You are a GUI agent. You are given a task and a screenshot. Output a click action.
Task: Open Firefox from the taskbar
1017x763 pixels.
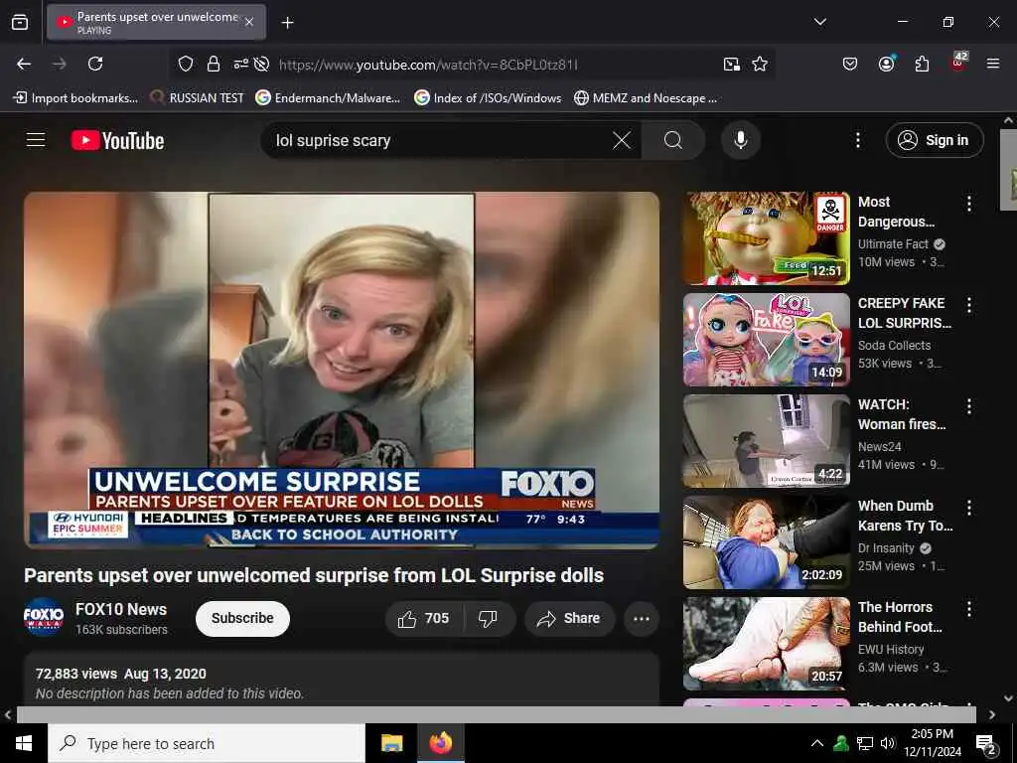[x=441, y=743]
